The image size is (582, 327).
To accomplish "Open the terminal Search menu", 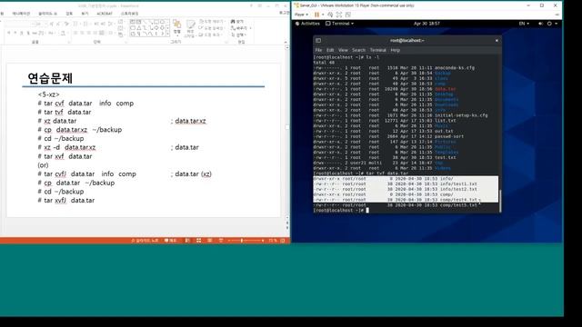I will (x=358, y=50).
